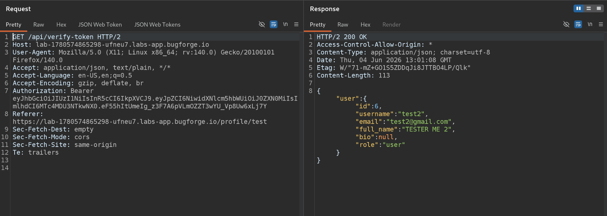The image size is (607, 216).
Task: Select side-by-side layout icon
Action: click(x=578, y=8)
